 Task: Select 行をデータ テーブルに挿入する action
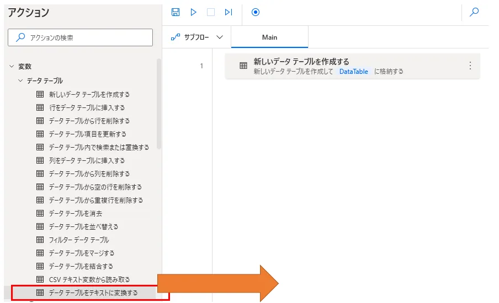pyautogui.click(x=87, y=107)
